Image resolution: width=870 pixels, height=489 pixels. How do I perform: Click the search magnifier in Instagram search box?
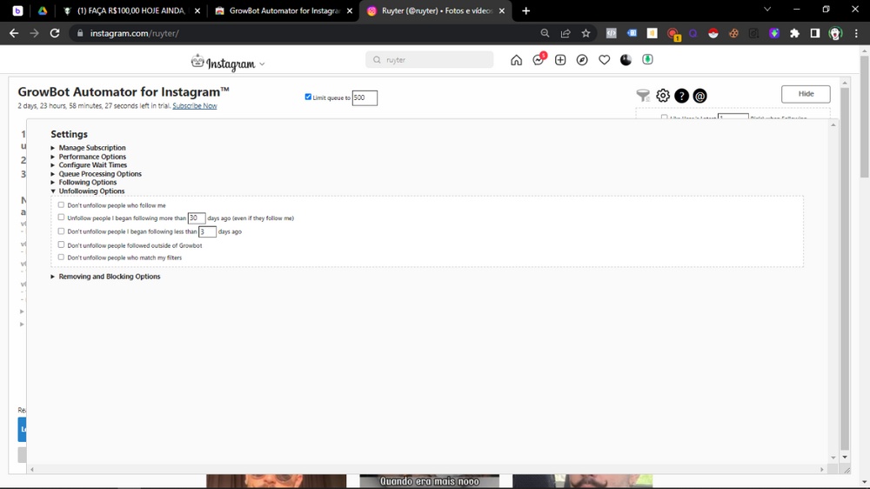(378, 60)
